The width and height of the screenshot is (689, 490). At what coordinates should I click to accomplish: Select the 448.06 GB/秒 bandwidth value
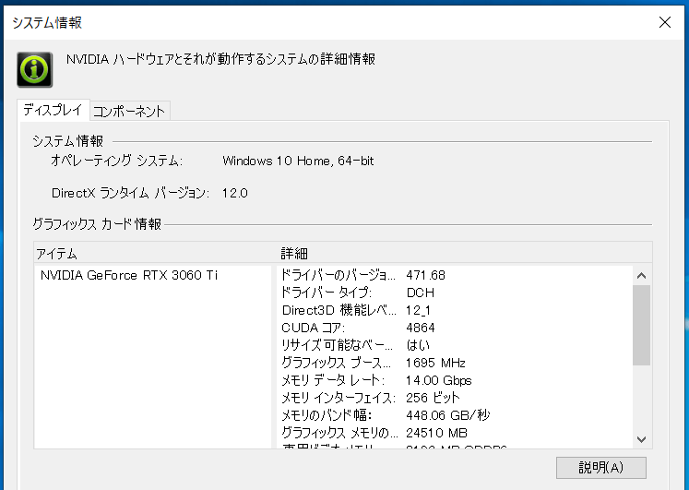tap(447, 415)
